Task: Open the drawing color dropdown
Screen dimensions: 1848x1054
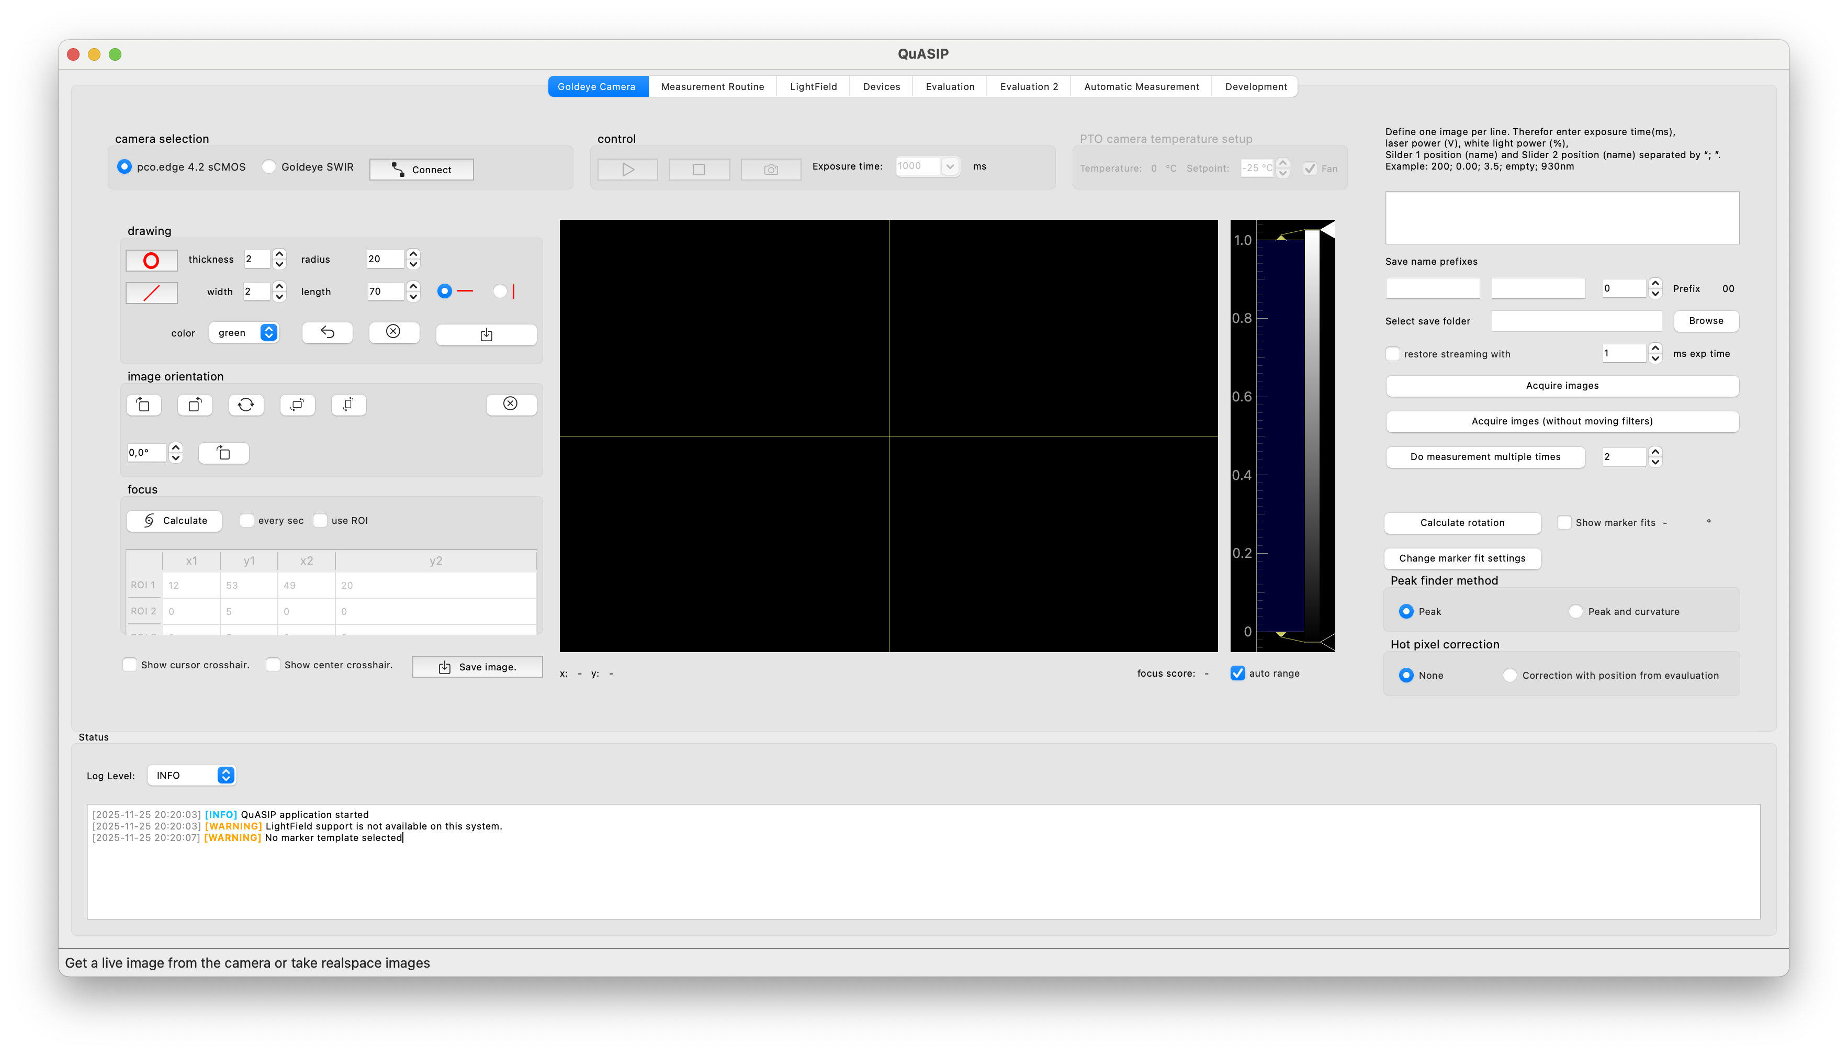Action: coord(244,332)
